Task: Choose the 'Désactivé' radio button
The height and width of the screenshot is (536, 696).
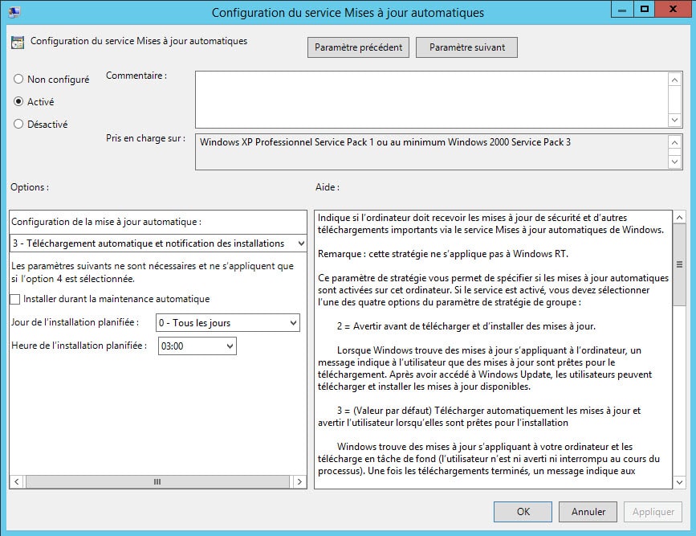Action: point(18,125)
